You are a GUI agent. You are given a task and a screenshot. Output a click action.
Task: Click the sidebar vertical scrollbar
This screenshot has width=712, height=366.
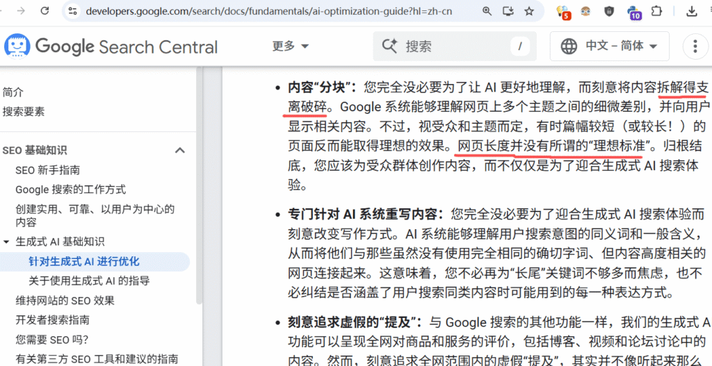click(x=199, y=186)
